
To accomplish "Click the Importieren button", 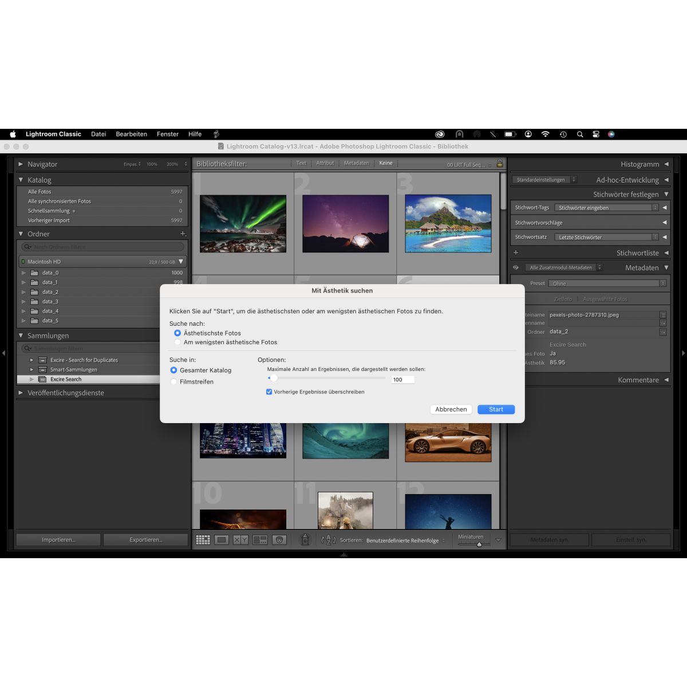I will coord(58,540).
